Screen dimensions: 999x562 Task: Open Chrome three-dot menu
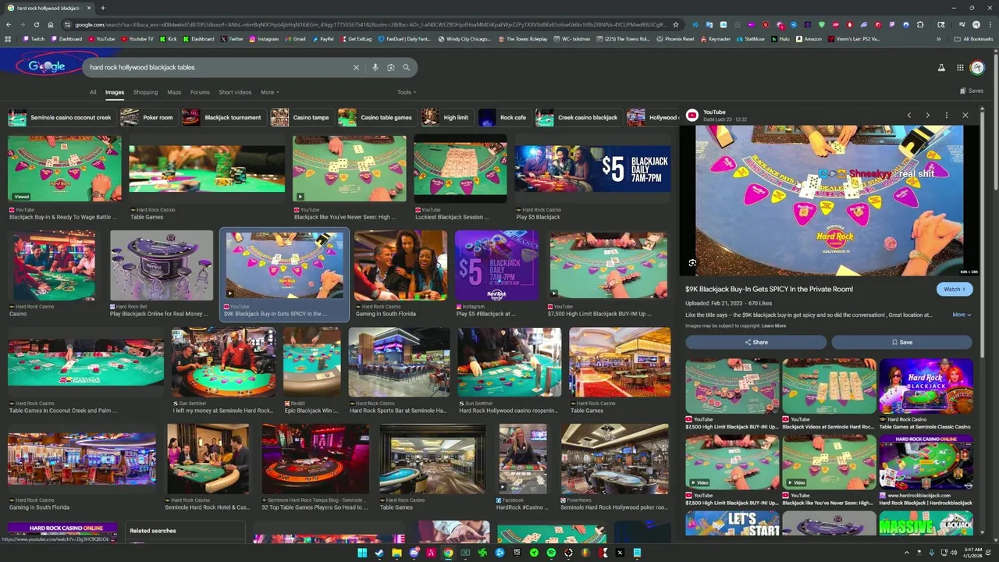[990, 24]
